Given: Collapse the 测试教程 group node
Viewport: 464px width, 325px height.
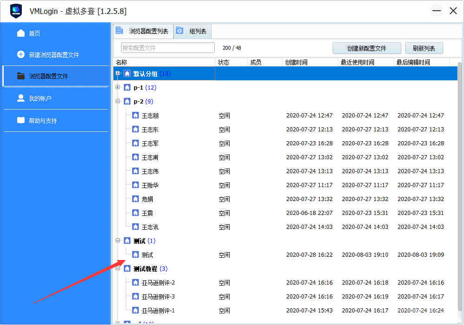Looking at the screenshot, I should point(118,268).
